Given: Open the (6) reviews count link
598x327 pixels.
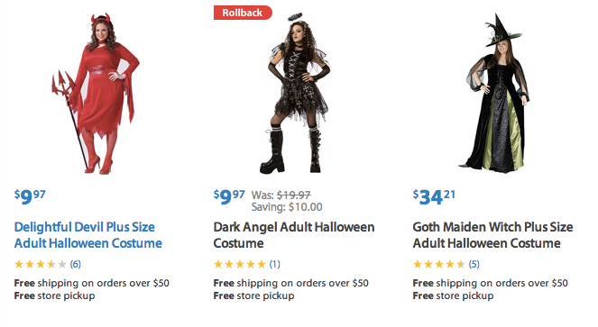Looking at the screenshot, I should point(76,264).
